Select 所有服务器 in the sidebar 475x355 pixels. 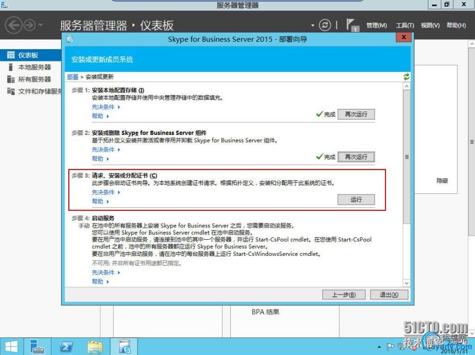point(34,79)
